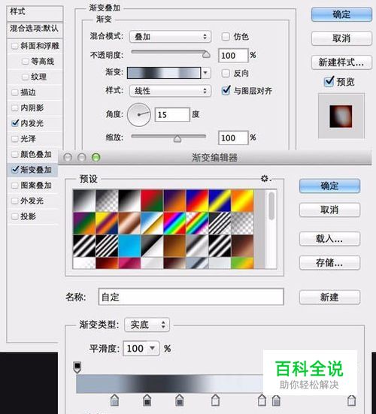This screenshot has height=414, width=376.
Task: Select the copper metallic gradient preset
Action: pos(129,223)
